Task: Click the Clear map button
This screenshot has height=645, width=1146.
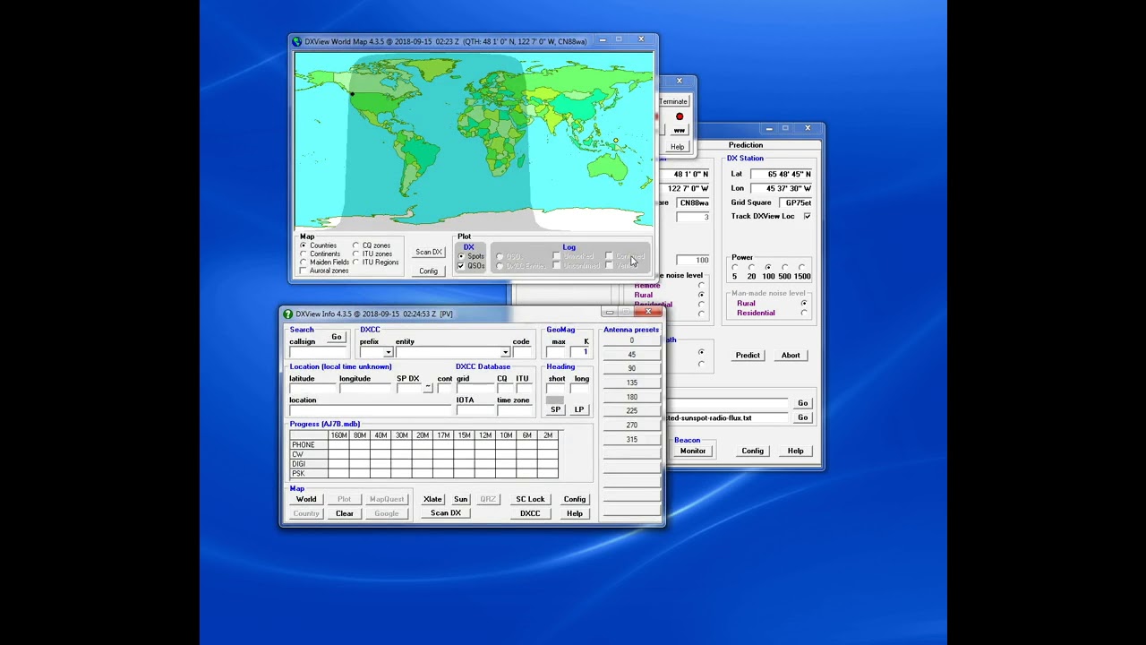Action: click(345, 513)
